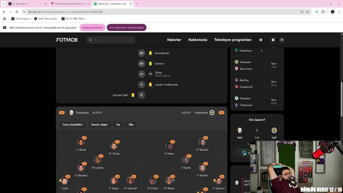Open the Apple App Store link icon
This screenshot has height=193, width=343.
273,40
